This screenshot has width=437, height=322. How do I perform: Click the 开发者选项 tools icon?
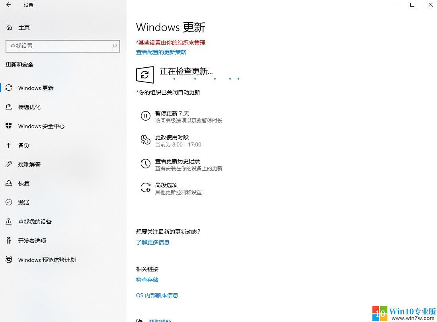(9, 240)
